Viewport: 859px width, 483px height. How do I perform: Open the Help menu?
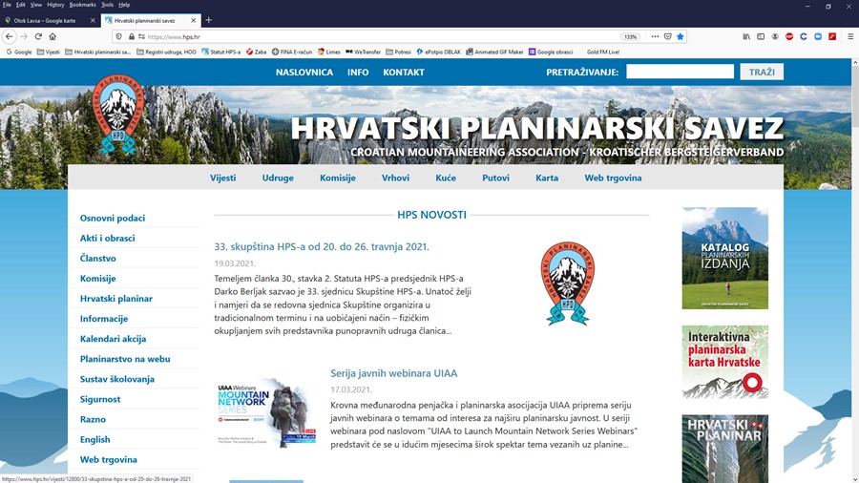tap(124, 5)
